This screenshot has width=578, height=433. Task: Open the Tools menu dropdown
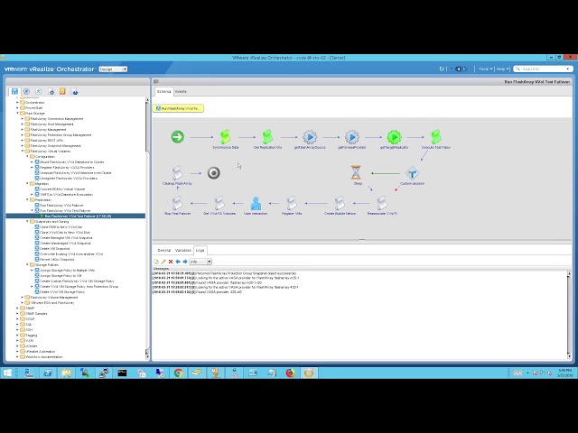pos(486,69)
